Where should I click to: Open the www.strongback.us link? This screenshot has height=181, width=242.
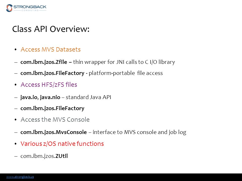20,177
